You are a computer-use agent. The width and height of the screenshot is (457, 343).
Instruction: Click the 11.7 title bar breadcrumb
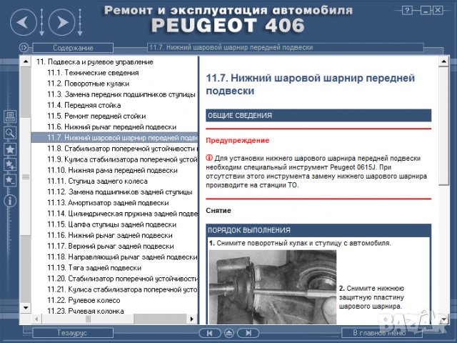pos(286,47)
